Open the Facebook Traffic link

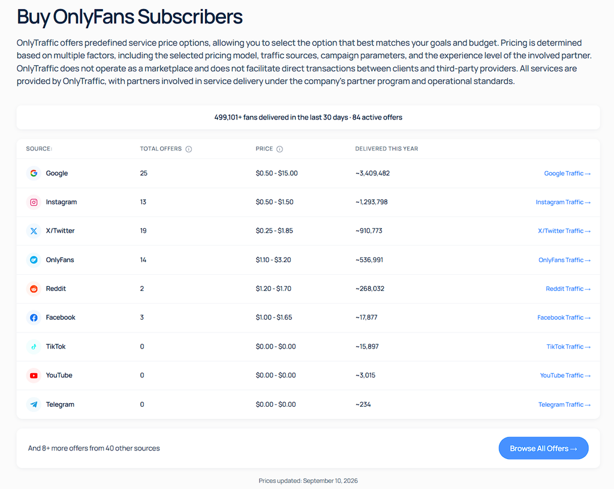point(564,317)
